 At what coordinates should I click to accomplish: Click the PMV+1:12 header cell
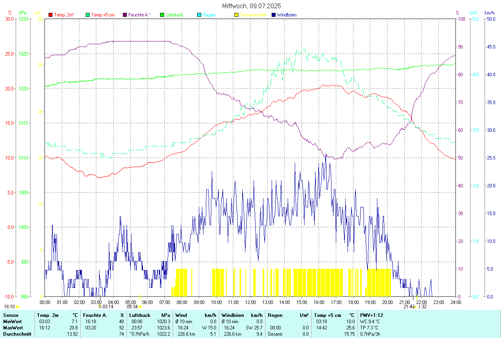click(371, 315)
